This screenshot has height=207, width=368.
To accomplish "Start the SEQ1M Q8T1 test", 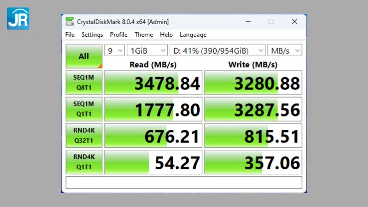I will click(x=84, y=83).
